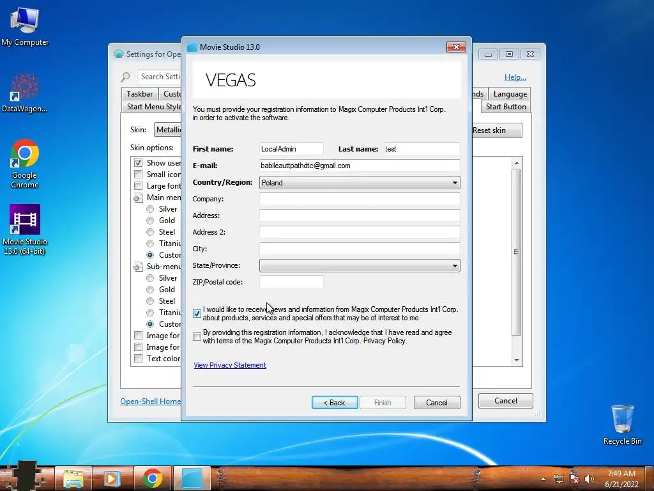Click the skin options scrollbar thumb
This screenshot has height=491, width=654.
[516, 252]
